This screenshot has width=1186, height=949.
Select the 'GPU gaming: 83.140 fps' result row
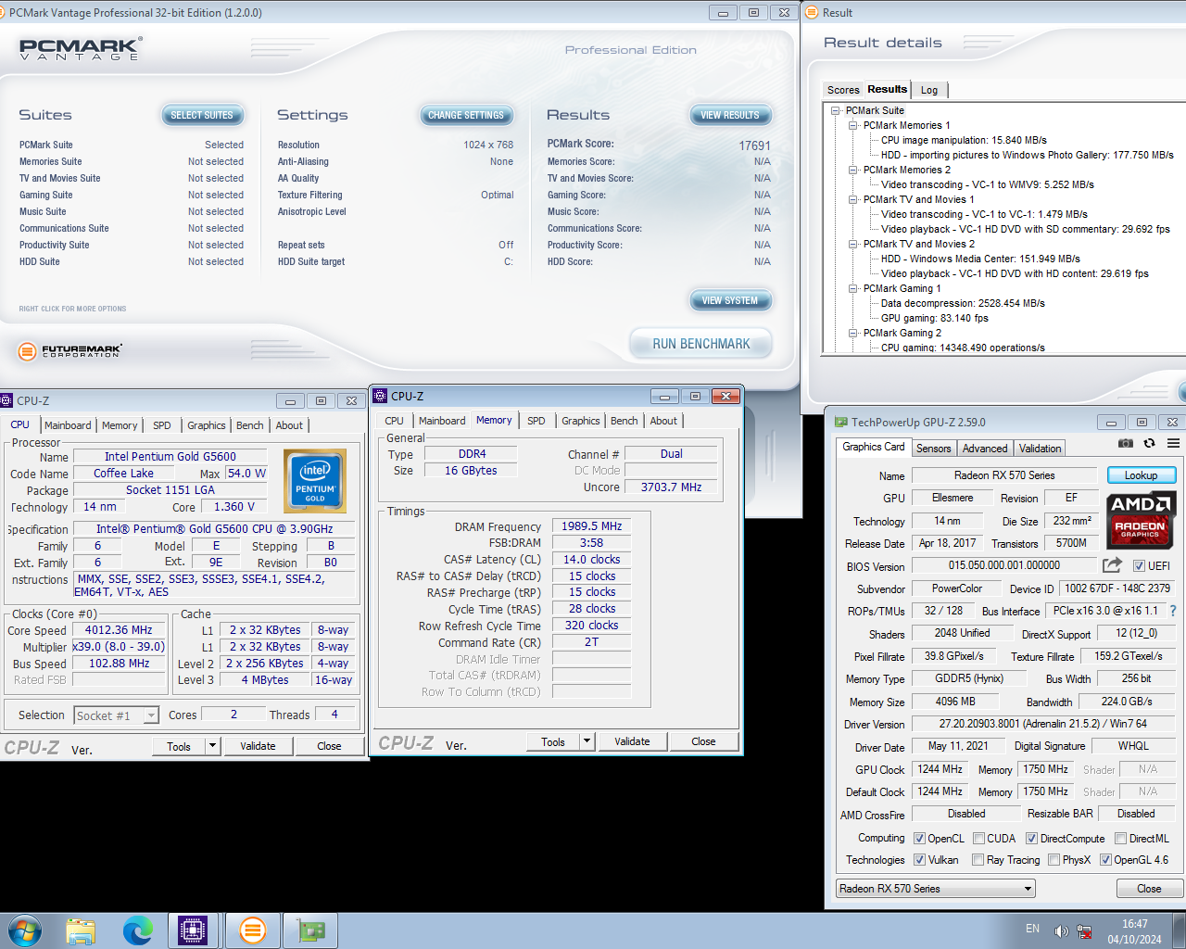[935, 318]
